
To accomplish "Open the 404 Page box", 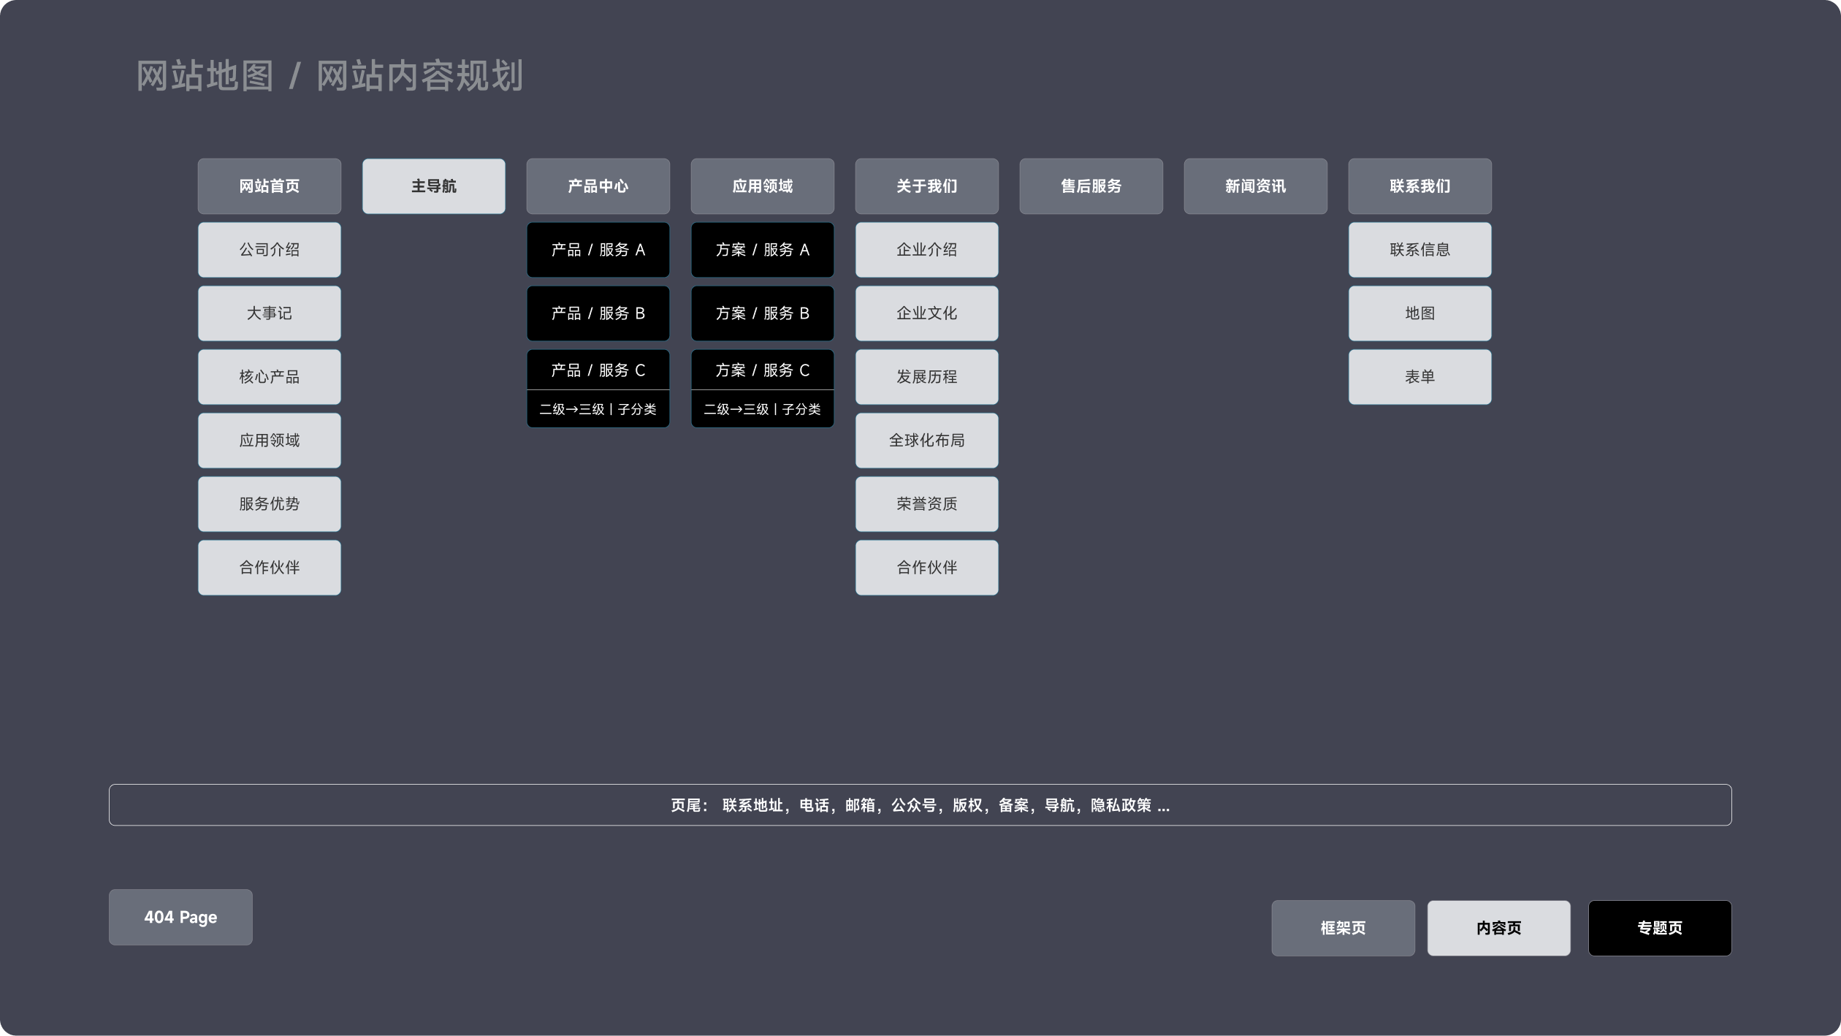I will click(x=180, y=917).
